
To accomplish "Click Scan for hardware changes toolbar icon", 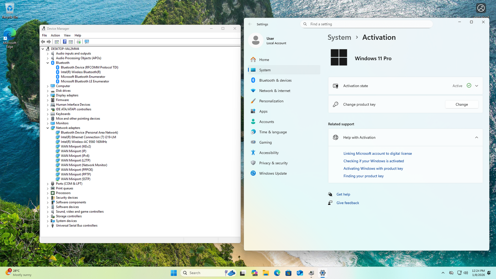I will [87, 42].
